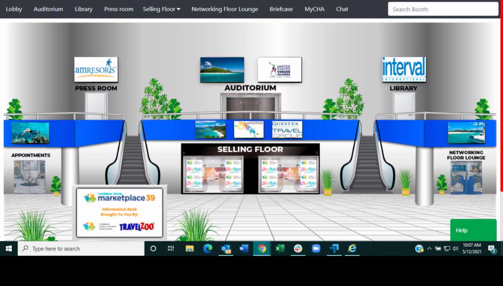Screen dimensions: 503x286
Task: Open File Explorer from the taskbar
Action: pos(189,249)
